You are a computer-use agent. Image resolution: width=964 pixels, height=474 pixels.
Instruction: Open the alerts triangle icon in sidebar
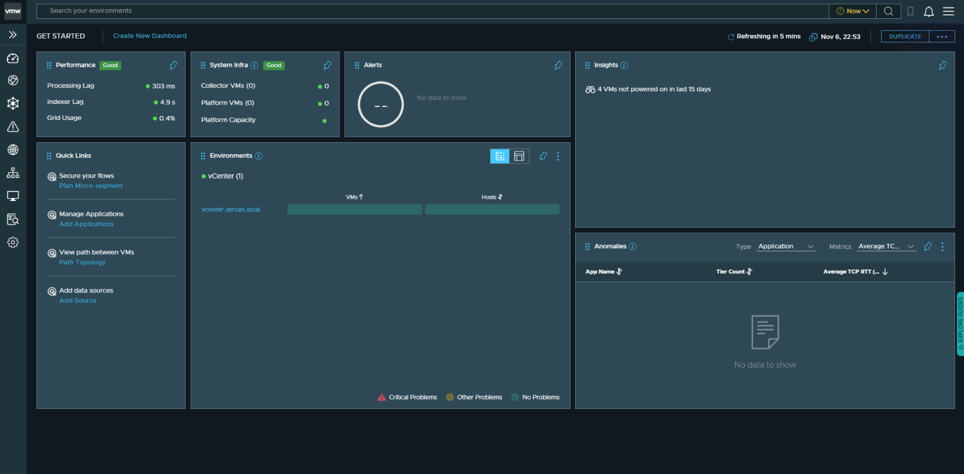pyautogui.click(x=13, y=127)
